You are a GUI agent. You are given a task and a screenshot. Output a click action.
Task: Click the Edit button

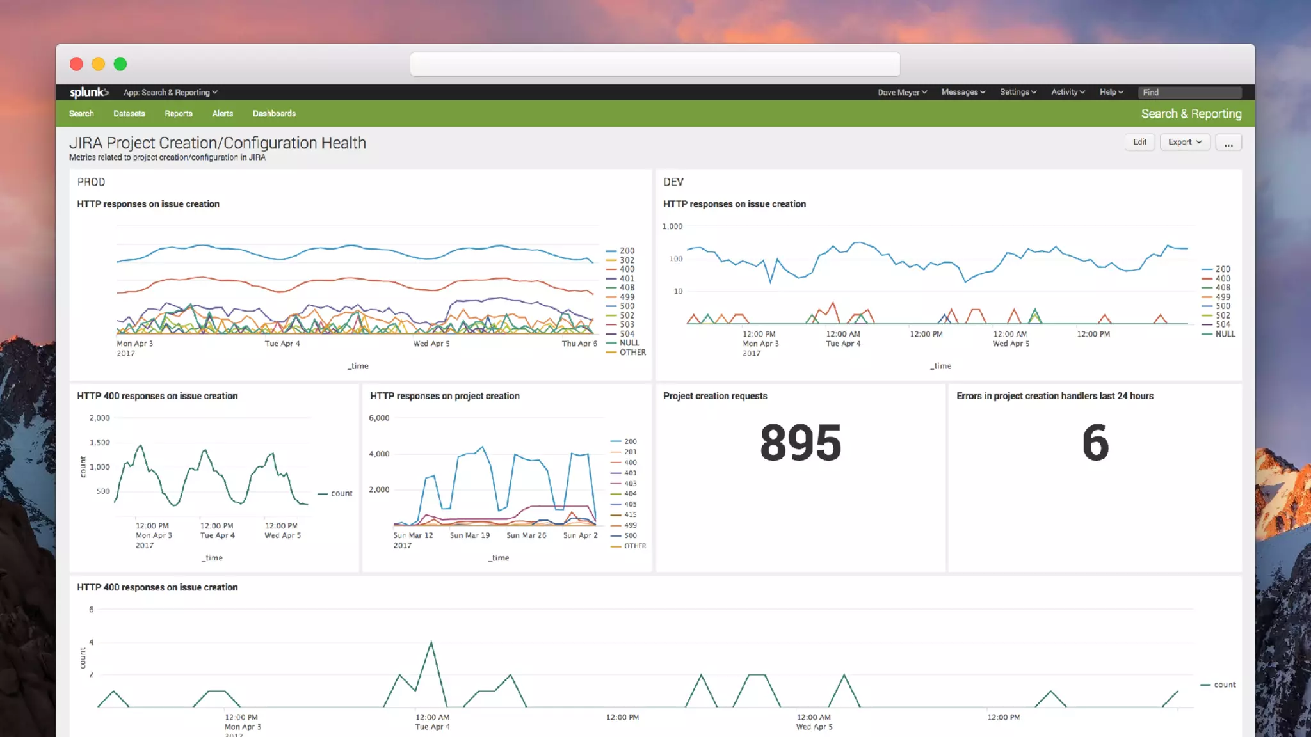[1139, 142]
